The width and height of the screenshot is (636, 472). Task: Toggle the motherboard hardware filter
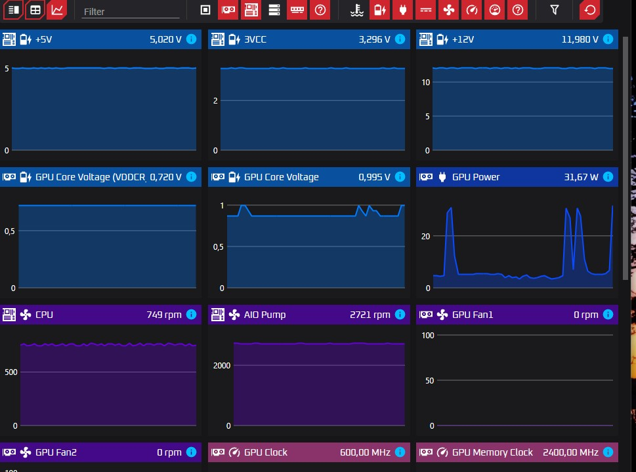pos(251,10)
